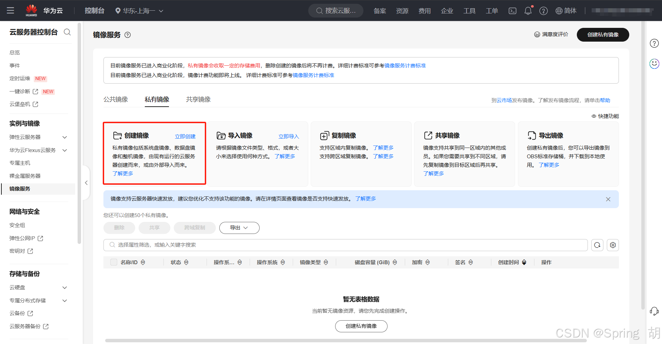Open the customer service headset icon
662x344 pixels.
click(654, 311)
